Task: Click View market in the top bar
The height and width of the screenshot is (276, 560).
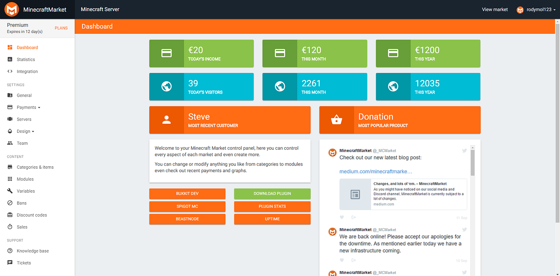Action: pyautogui.click(x=495, y=9)
